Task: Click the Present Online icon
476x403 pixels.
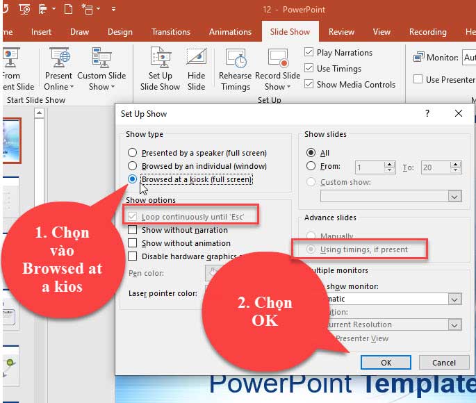Action: 60,57
